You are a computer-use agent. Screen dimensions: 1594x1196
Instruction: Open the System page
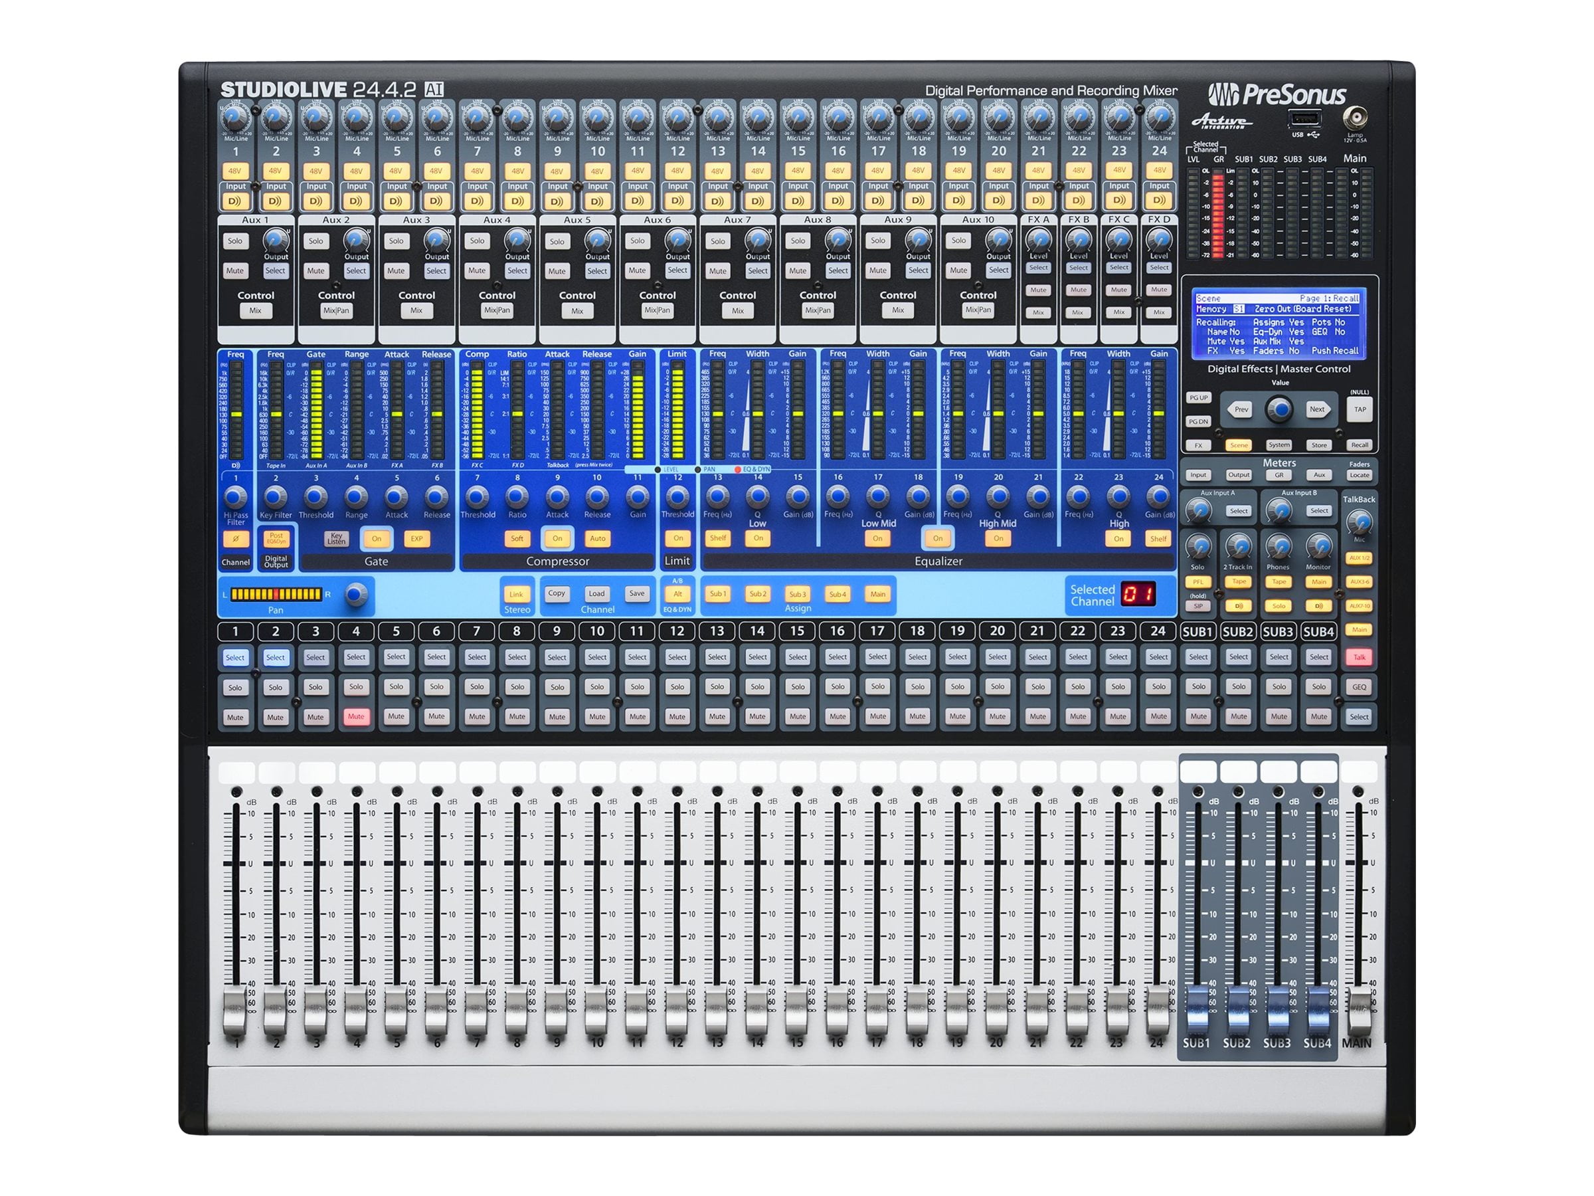pyautogui.click(x=1280, y=445)
